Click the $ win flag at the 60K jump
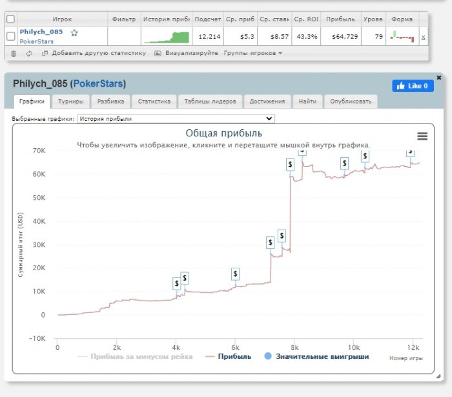Image resolution: width=452 pixels, height=397 pixels. click(291, 164)
